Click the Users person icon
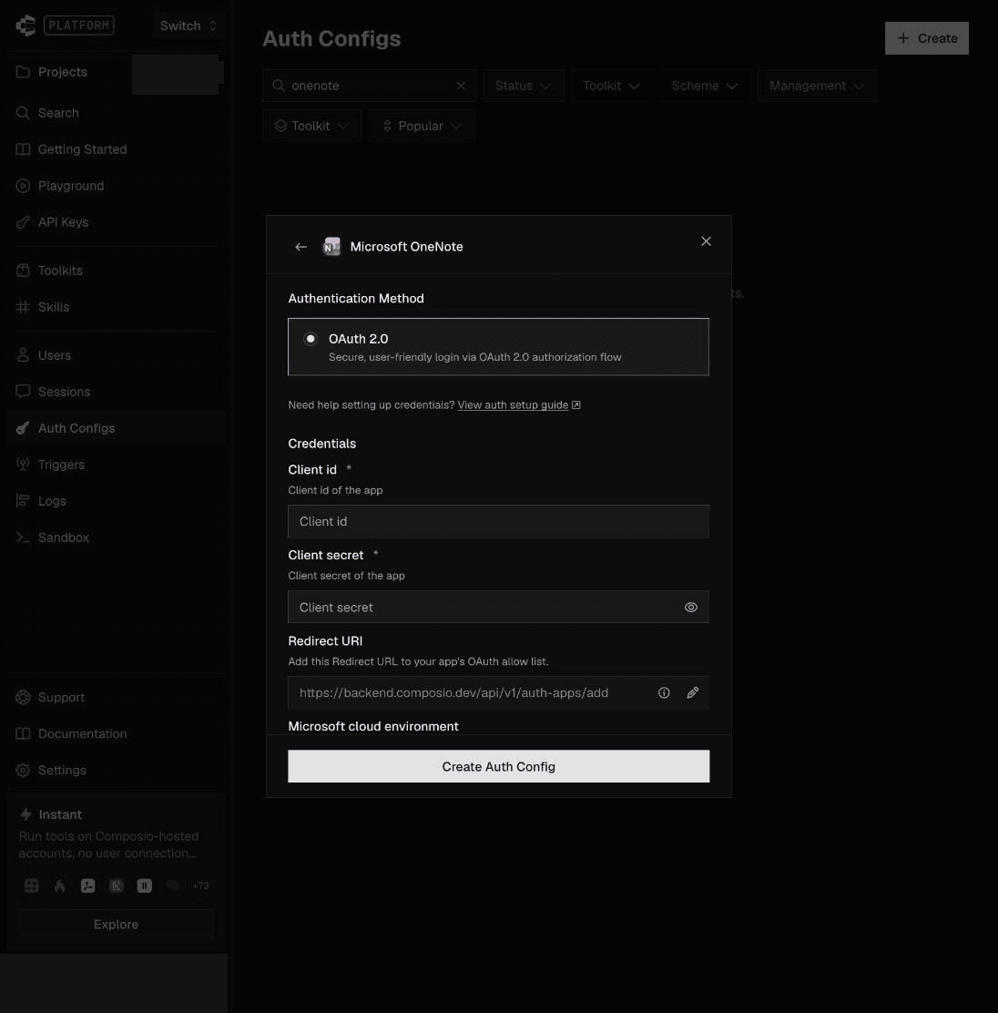Screen dimensions: 998x1013 tap(23, 355)
